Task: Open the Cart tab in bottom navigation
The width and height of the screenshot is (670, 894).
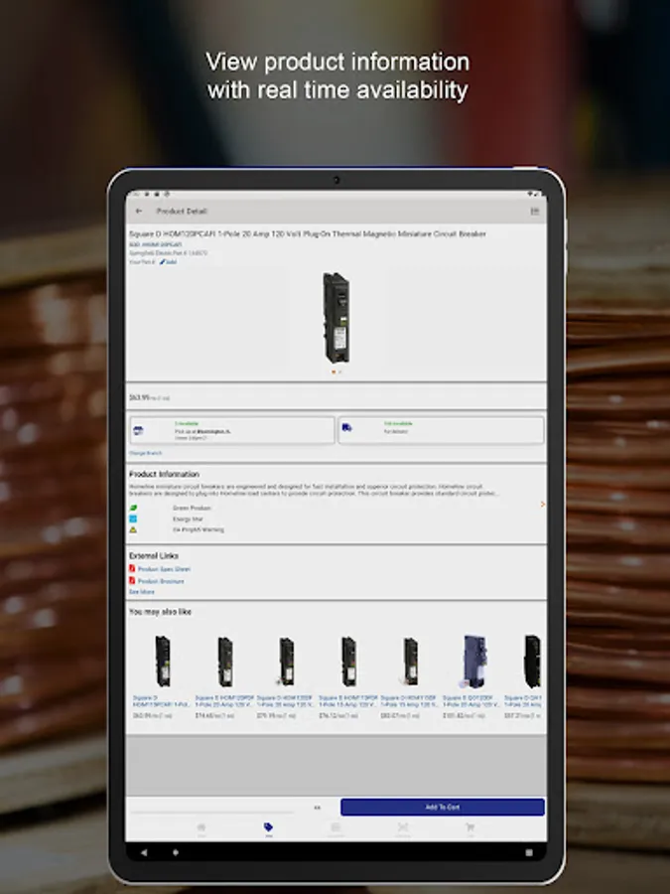Action: [x=470, y=829]
